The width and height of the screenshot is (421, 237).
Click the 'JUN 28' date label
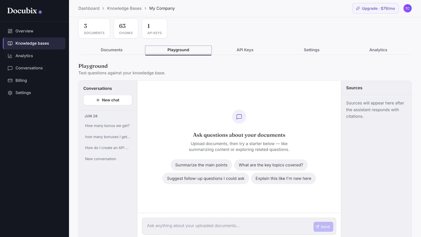[x=91, y=116]
